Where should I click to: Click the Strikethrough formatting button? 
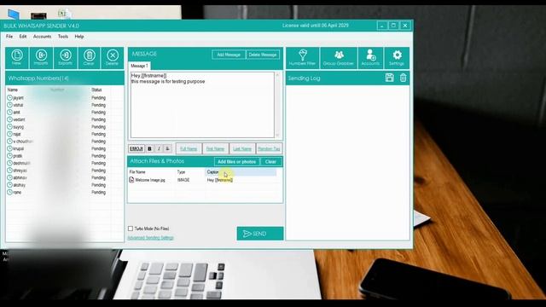167,148
